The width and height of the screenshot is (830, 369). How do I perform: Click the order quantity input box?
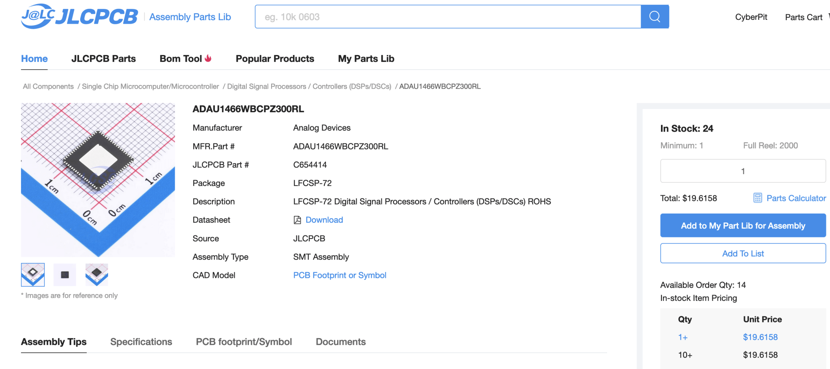tap(743, 171)
